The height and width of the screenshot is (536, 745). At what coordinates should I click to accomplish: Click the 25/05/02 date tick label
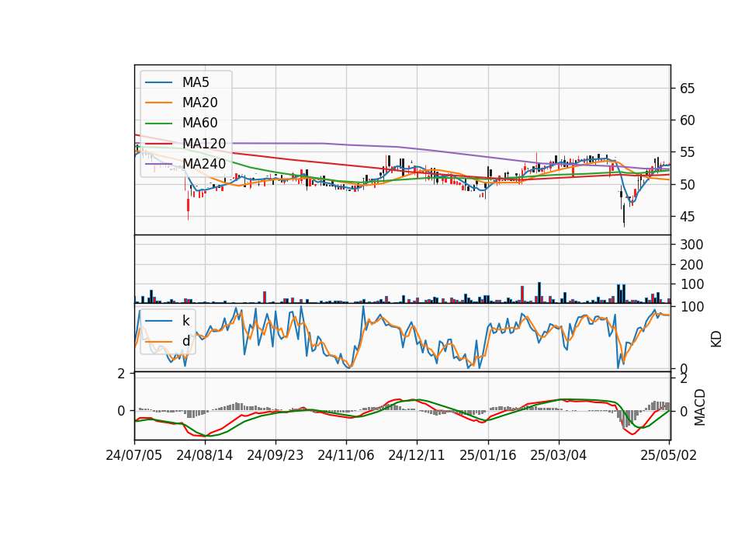[668, 456]
